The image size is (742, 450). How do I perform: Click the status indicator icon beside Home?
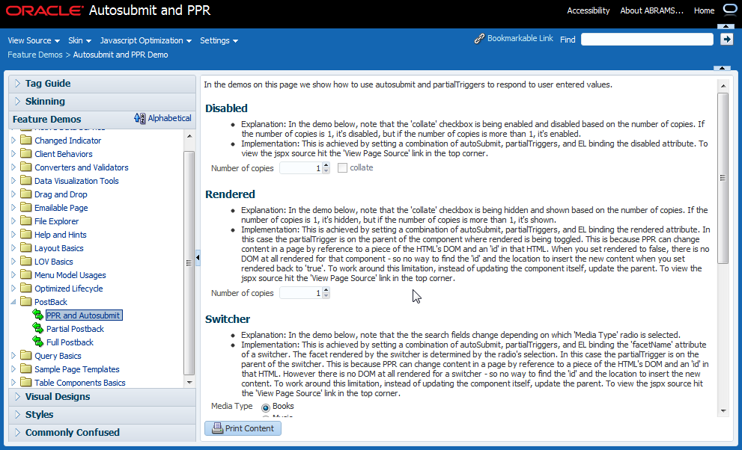click(730, 10)
